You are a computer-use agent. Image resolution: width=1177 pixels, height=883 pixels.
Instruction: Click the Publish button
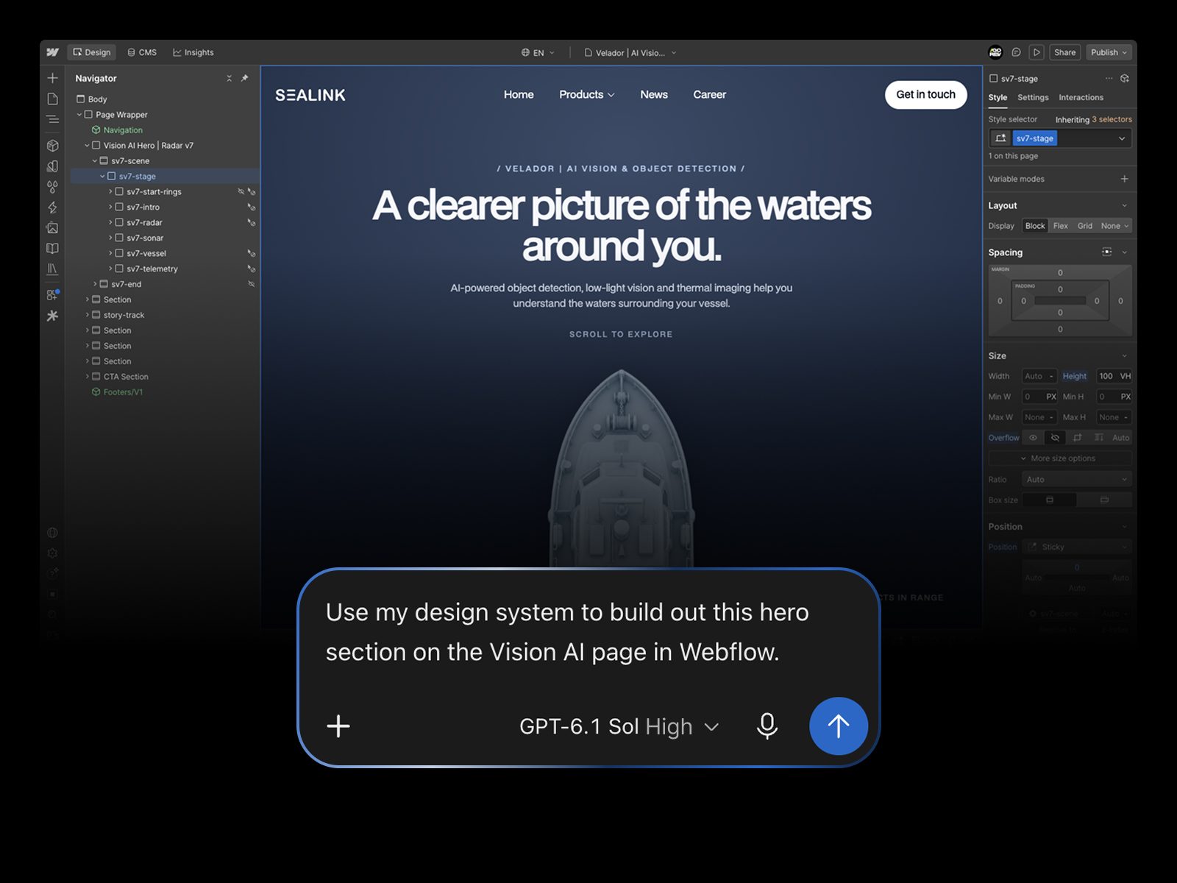click(x=1109, y=52)
